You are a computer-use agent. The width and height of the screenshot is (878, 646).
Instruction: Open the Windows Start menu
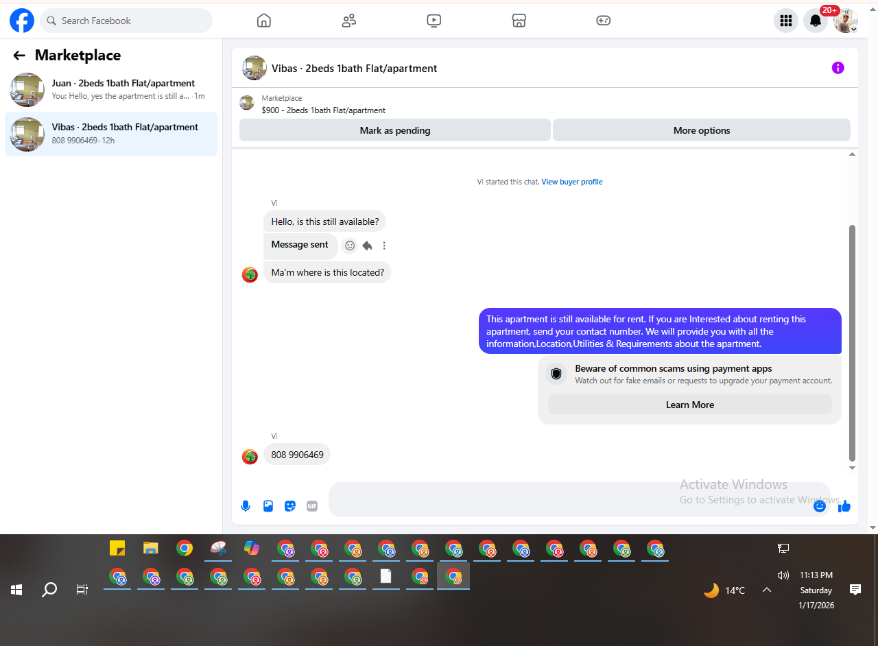[16, 590]
